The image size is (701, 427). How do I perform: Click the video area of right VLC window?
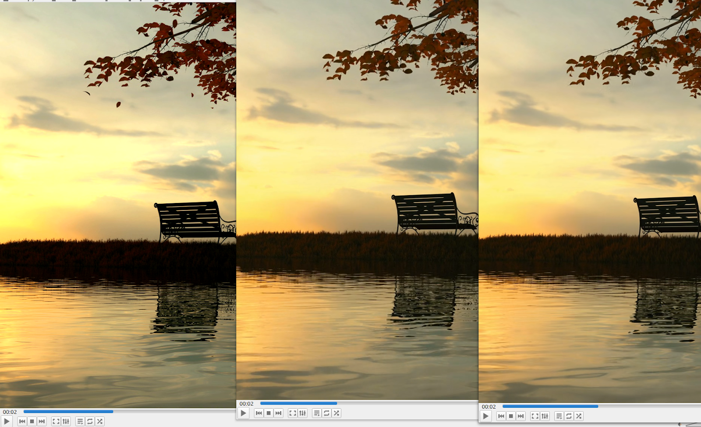(x=590, y=201)
